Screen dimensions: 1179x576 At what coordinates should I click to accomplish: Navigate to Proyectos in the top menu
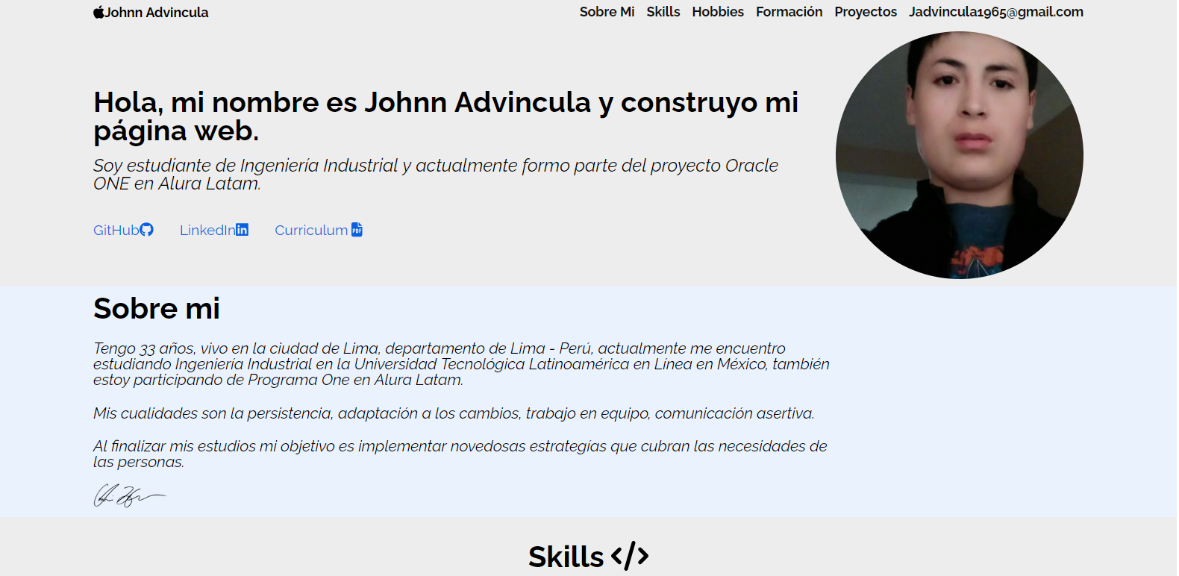pos(866,12)
